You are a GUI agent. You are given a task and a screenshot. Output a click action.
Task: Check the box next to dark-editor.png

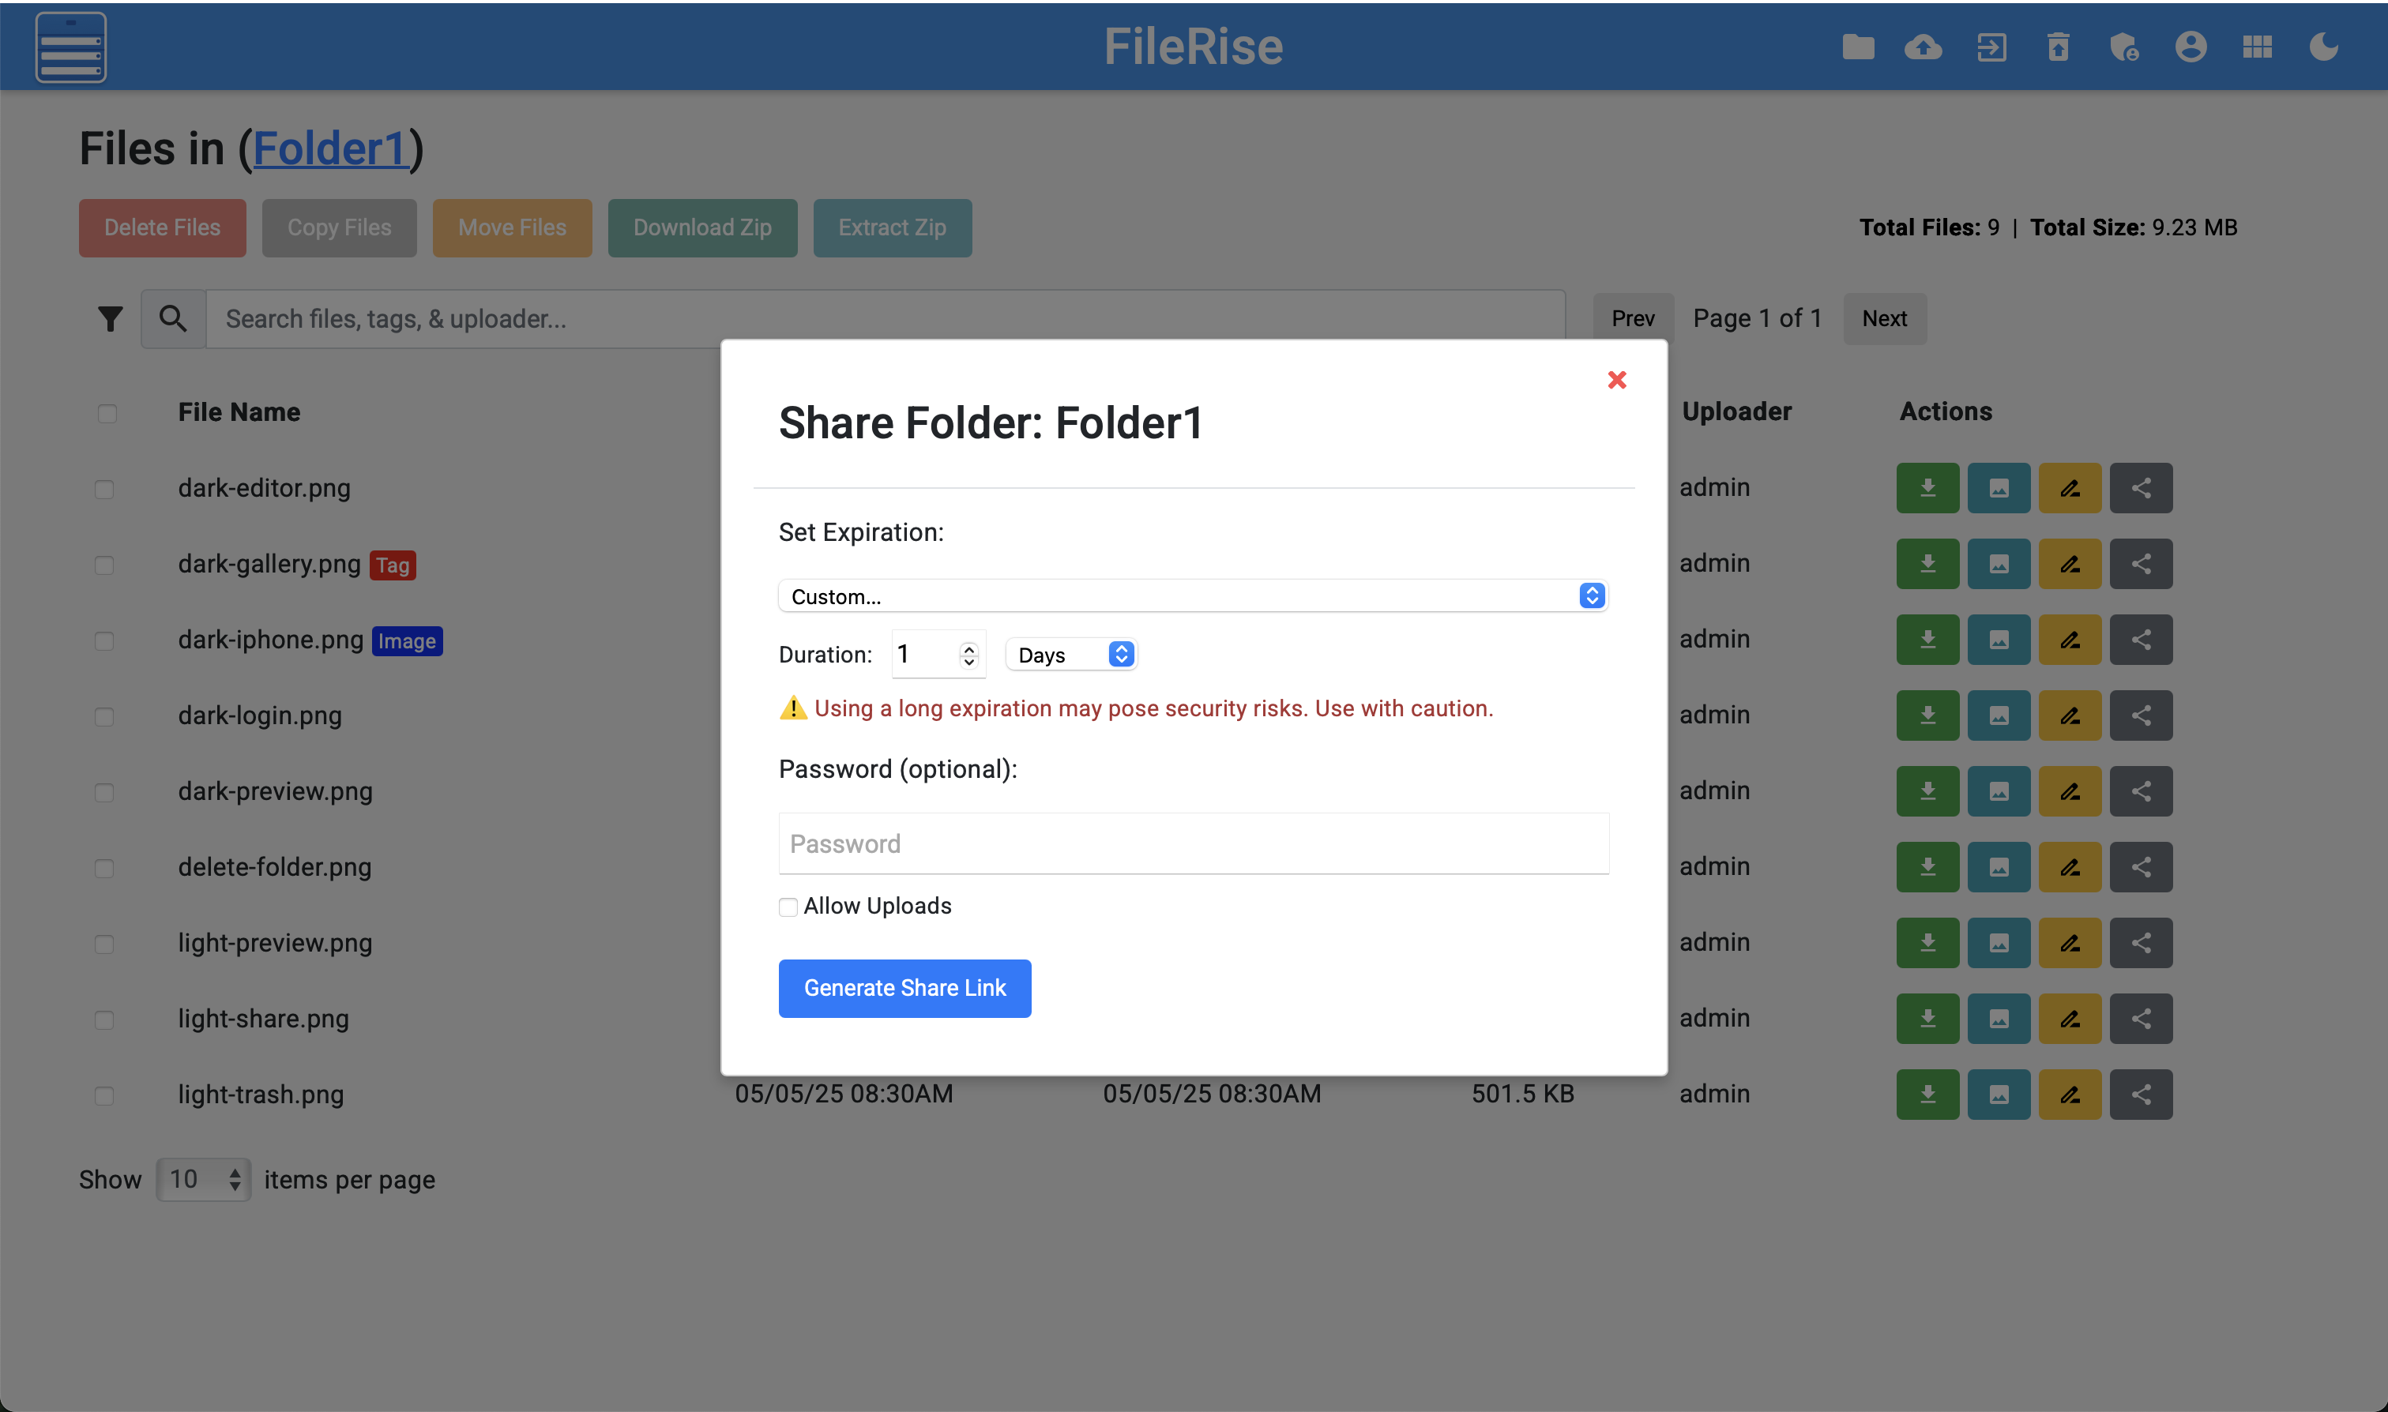coord(105,489)
